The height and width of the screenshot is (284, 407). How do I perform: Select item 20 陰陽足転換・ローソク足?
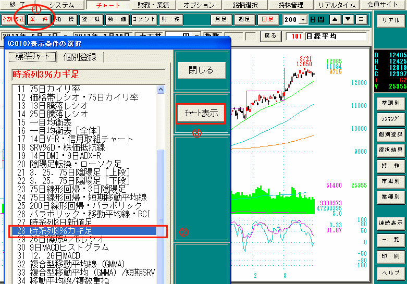click(84, 164)
